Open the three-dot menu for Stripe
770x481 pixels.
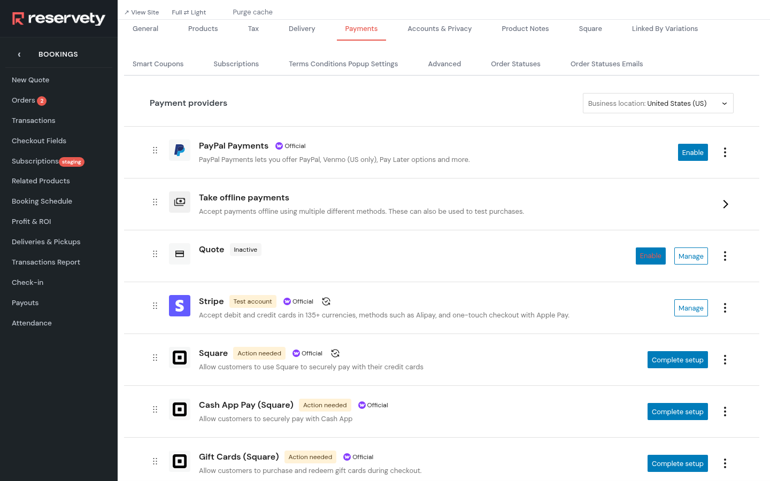click(725, 308)
